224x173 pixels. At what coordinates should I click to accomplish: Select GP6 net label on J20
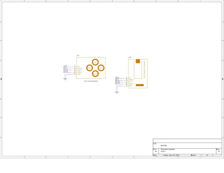click(117, 77)
